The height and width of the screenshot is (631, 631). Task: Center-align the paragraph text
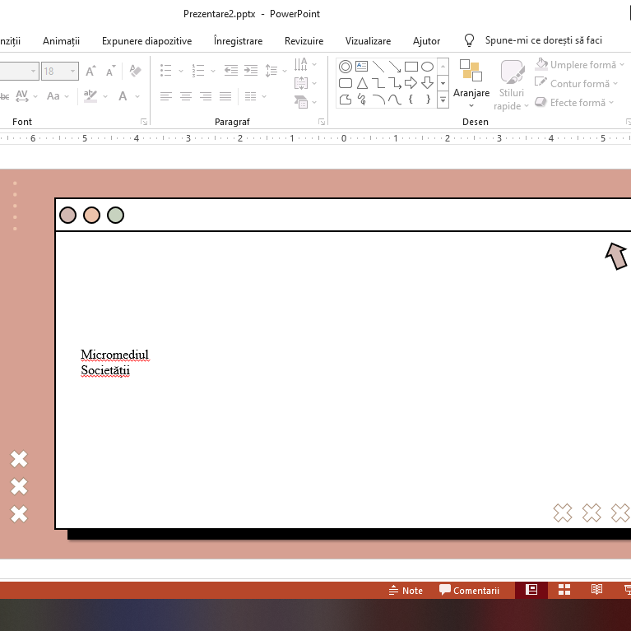[x=186, y=96]
